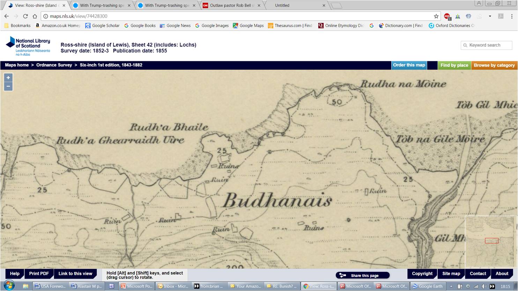Expand the small black dropdown arrow in toolbar

point(490,16)
